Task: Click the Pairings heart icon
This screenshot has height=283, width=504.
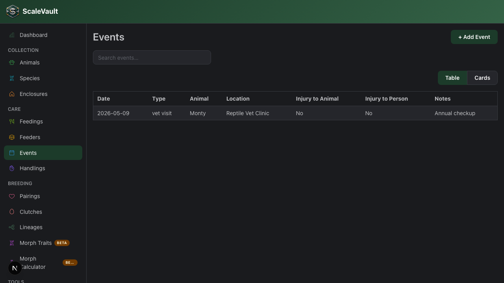Action: click(x=12, y=196)
